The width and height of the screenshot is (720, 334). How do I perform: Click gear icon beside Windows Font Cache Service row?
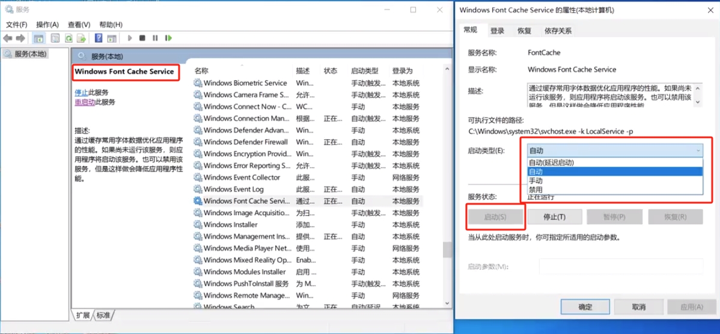pos(198,201)
